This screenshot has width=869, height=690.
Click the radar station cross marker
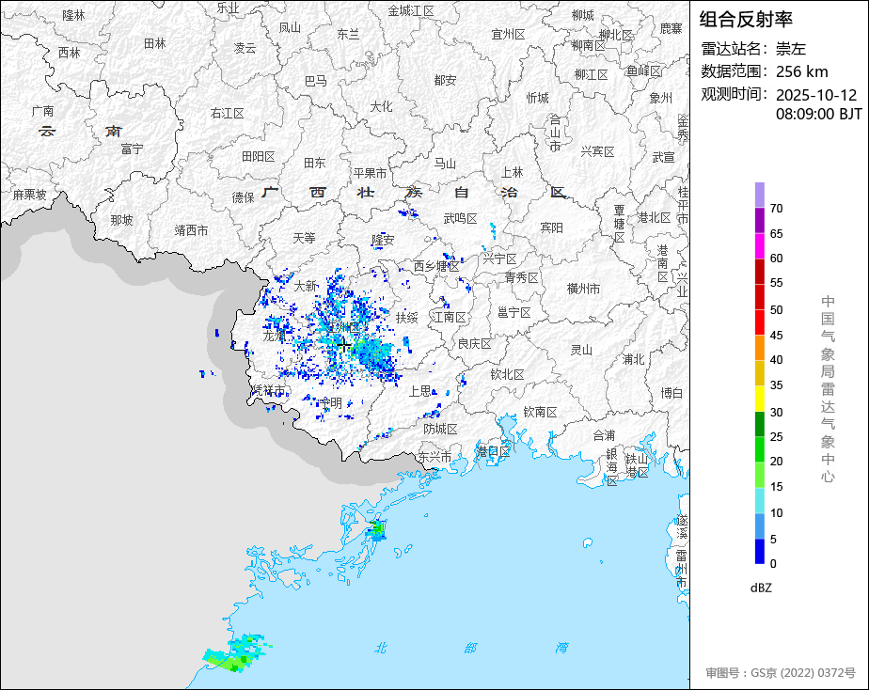click(x=343, y=346)
